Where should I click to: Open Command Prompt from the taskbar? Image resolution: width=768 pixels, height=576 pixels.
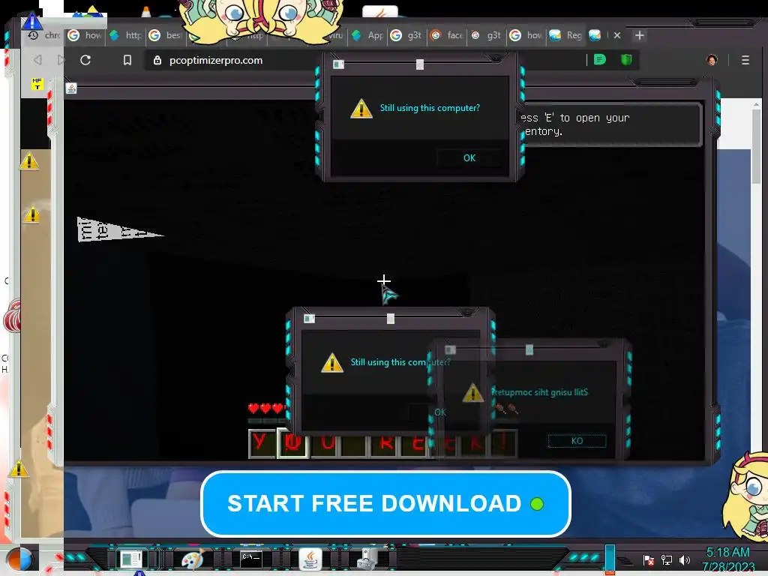(250, 559)
